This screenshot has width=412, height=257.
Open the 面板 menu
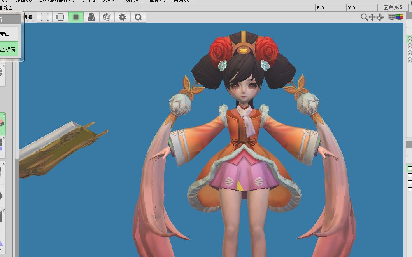[x=158, y=1]
